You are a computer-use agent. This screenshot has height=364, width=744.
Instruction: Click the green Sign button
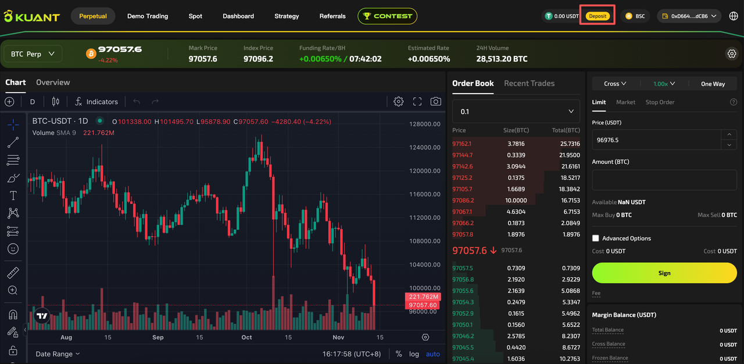pos(664,273)
